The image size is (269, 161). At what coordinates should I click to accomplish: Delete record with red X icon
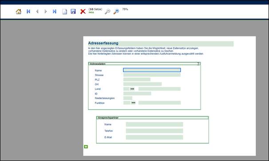click(x=83, y=12)
